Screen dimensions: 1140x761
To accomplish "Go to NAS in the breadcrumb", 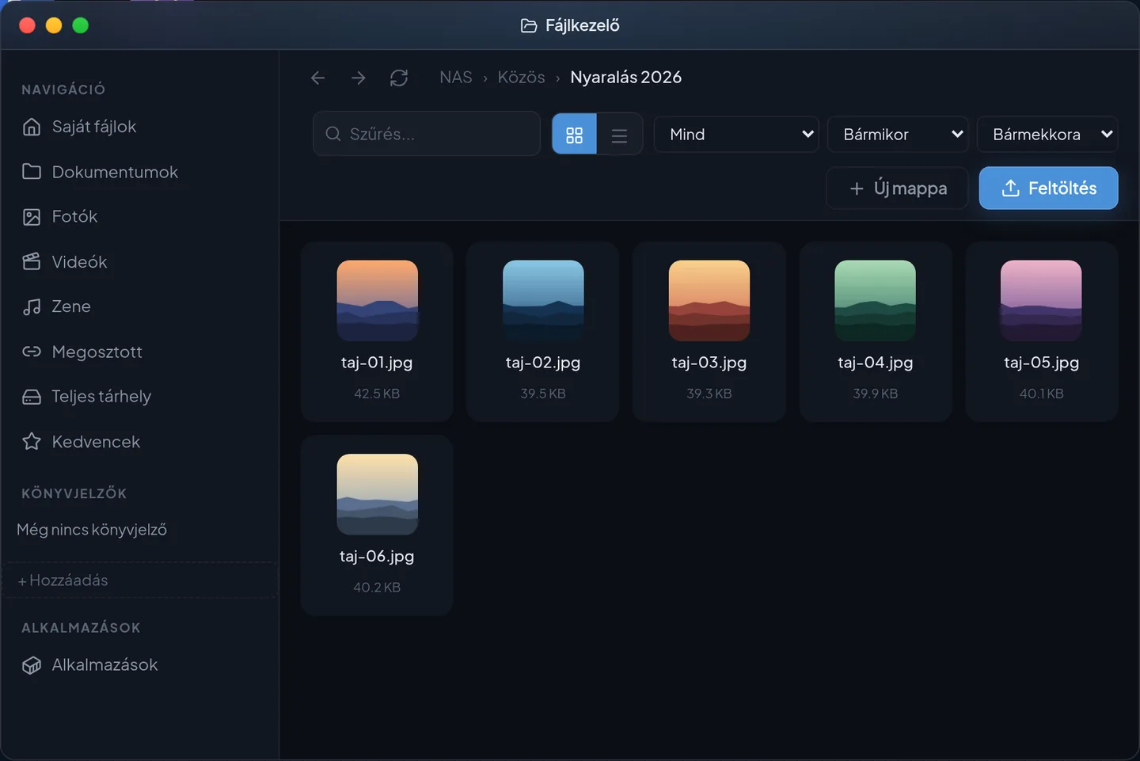I will (456, 78).
